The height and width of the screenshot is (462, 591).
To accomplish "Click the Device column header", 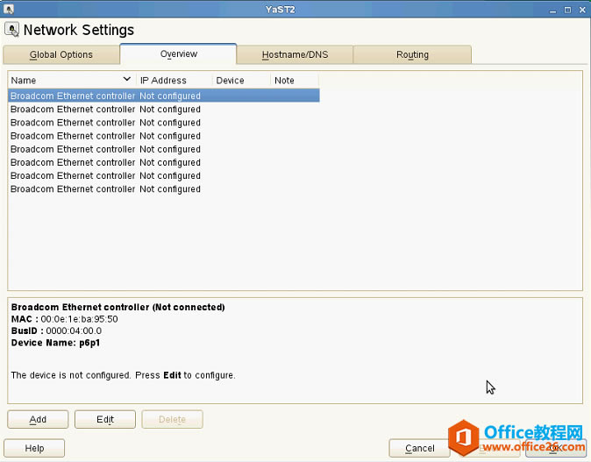I will (x=241, y=81).
